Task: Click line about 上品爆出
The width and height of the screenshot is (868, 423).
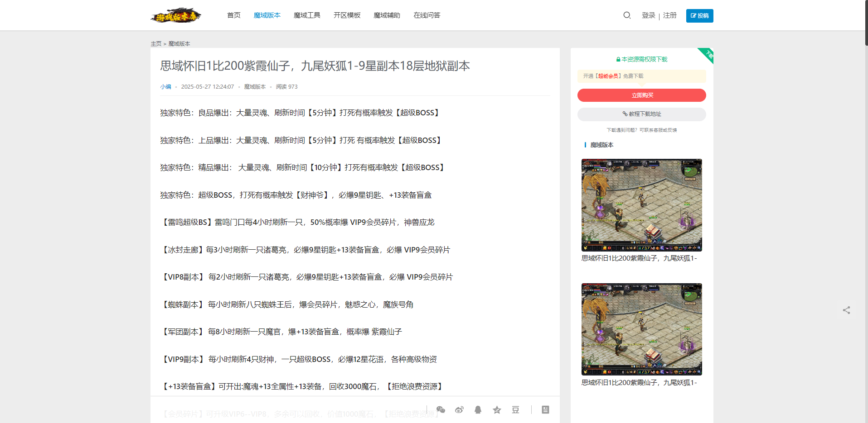Action: [301, 140]
